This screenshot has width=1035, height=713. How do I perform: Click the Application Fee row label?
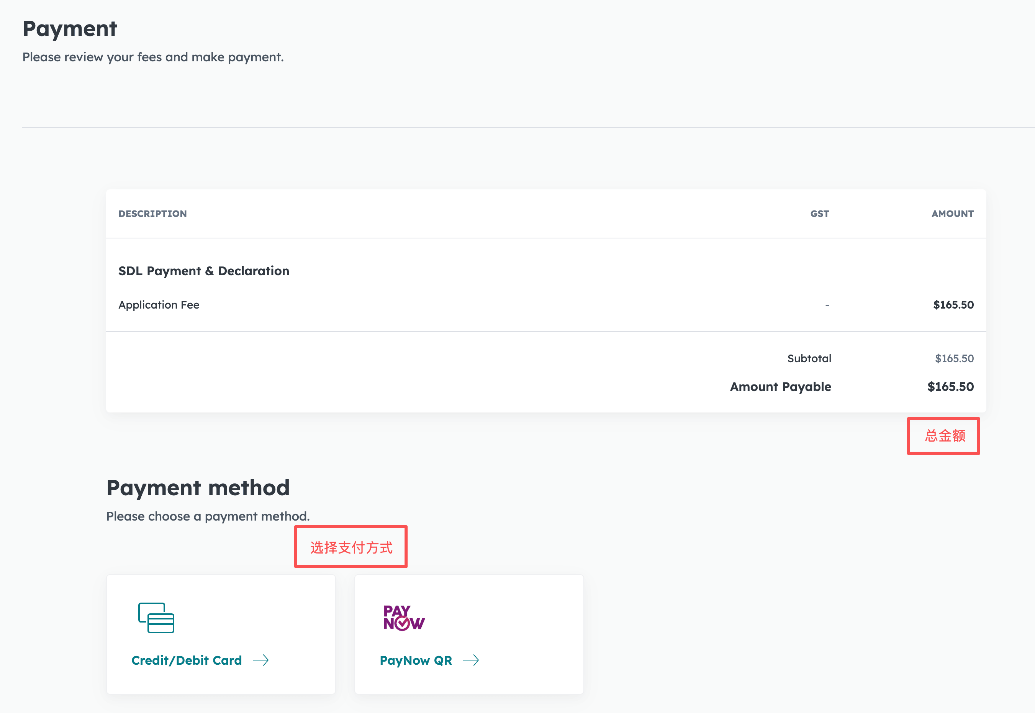159,305
